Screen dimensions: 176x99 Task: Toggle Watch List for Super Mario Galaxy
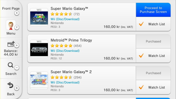(153, 24)
